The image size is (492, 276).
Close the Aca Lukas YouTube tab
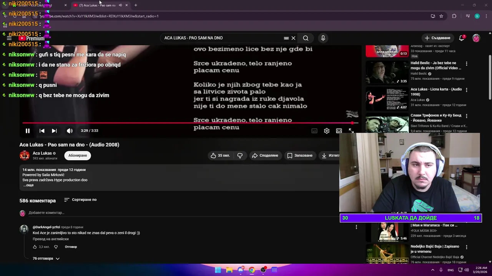pyautogui.click(x=126, y=5)
